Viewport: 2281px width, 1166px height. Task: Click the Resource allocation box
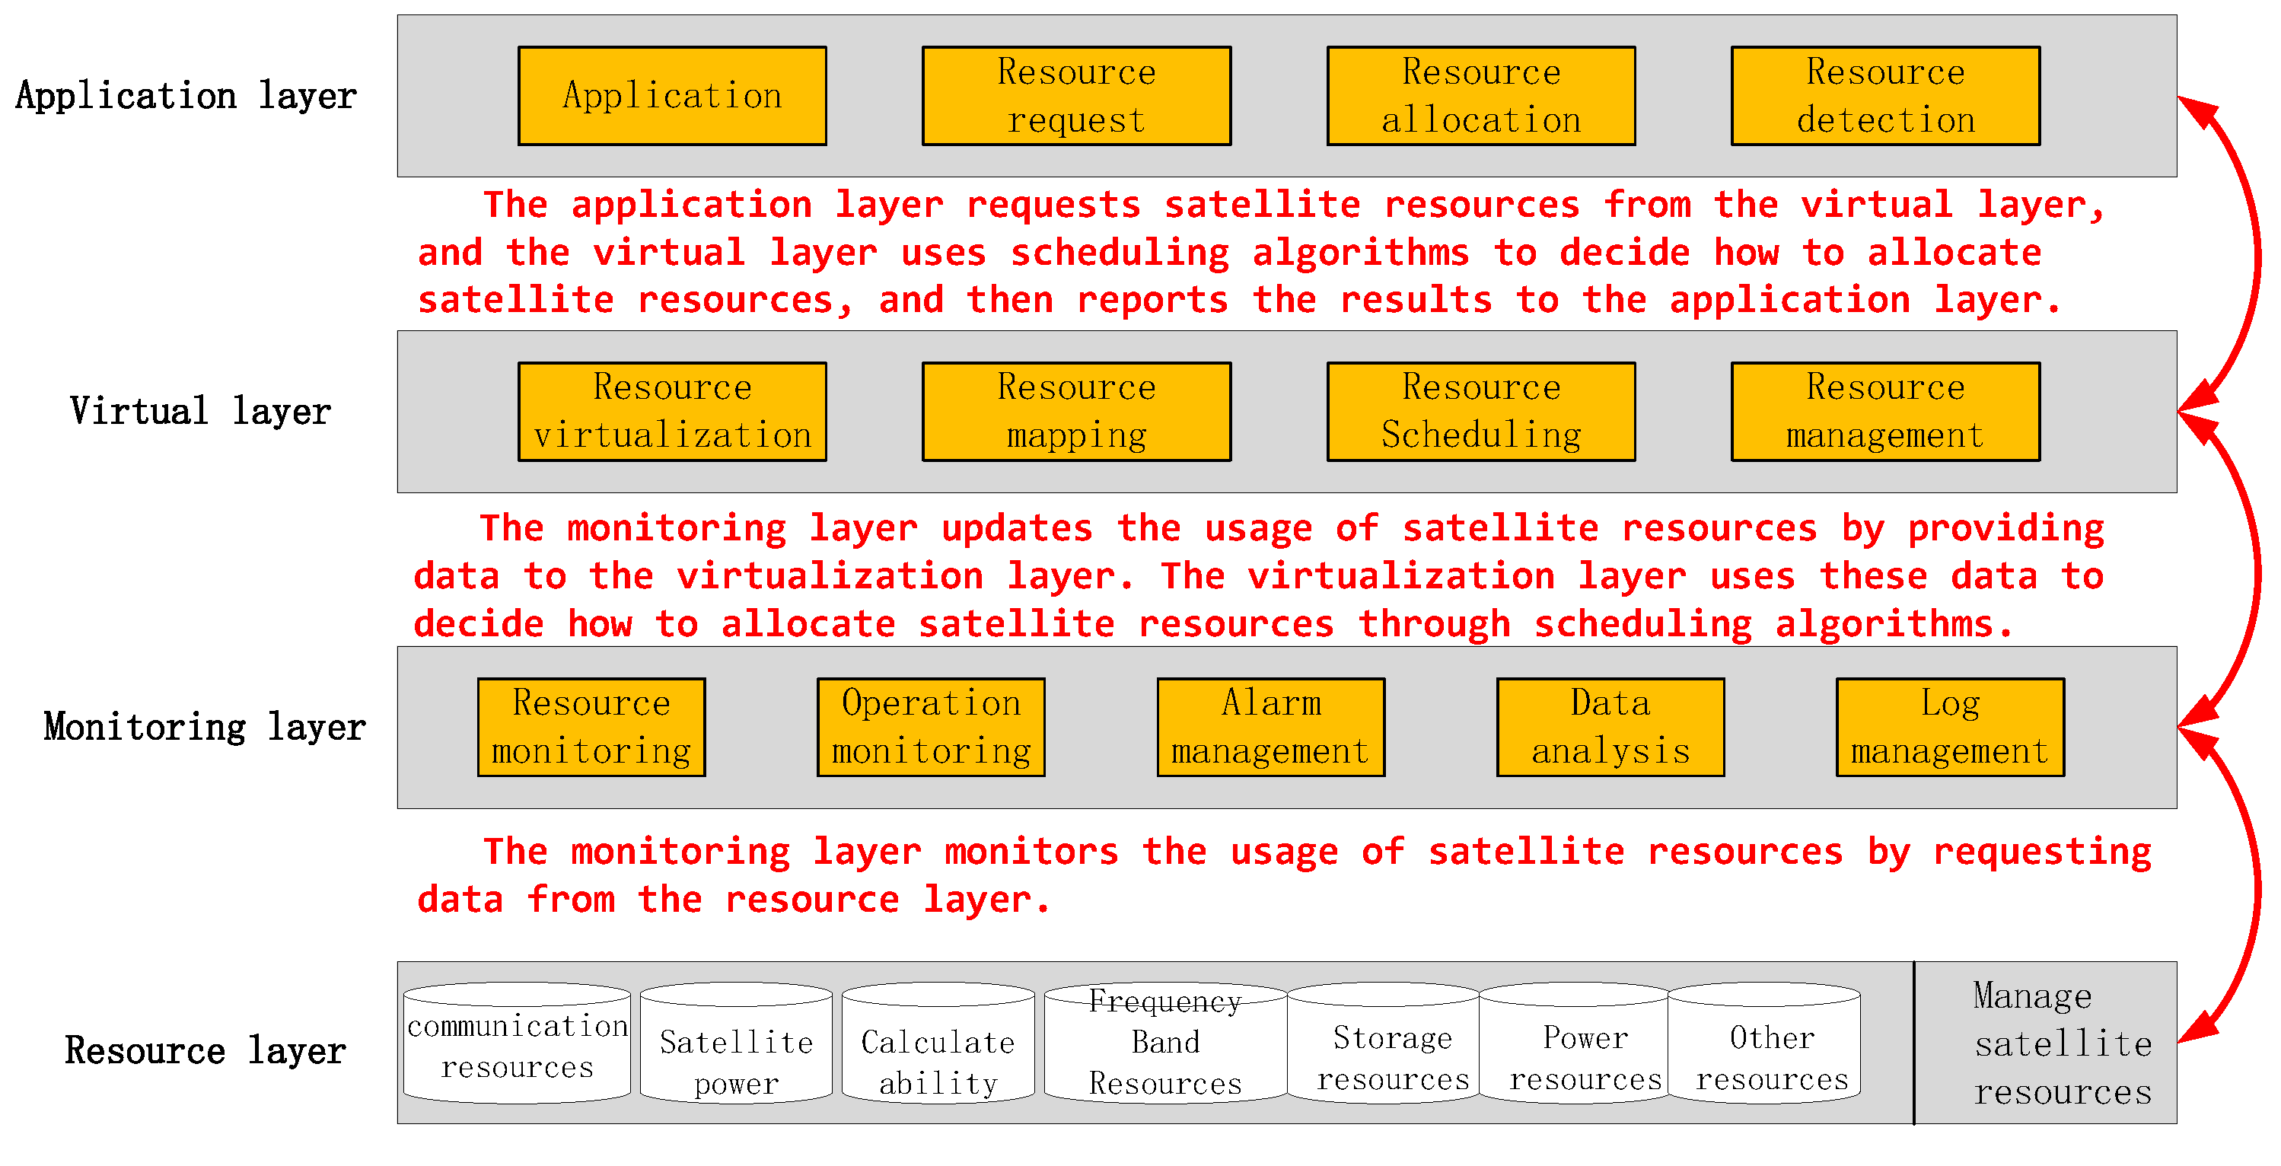[x=1480, y=96]
